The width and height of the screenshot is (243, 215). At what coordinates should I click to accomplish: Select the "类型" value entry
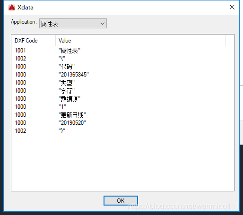67,83
